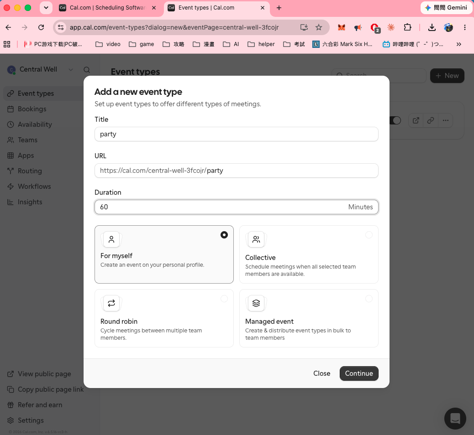Click Close in the dialog
Viewport: 474px width, 435px height.
click(321, 373)
